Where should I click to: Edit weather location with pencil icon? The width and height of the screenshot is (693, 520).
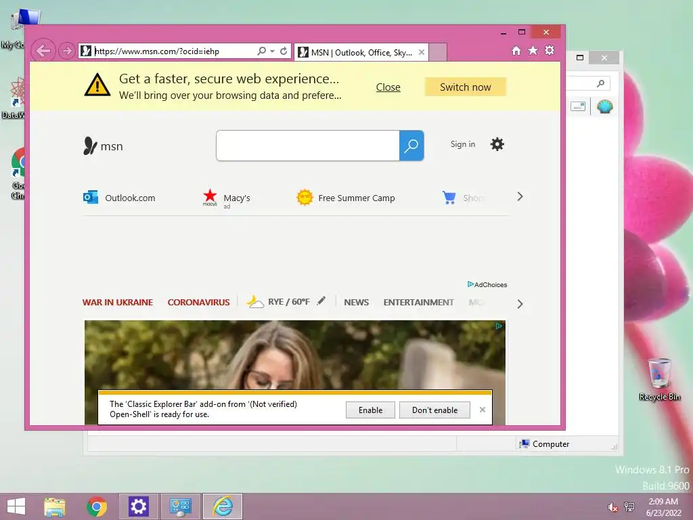coord(321,301)
